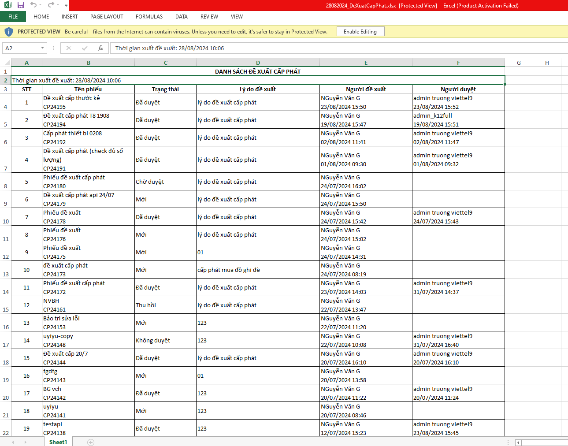
Task: Open the Undo history dropdown arrow
Action: (41, 5)
